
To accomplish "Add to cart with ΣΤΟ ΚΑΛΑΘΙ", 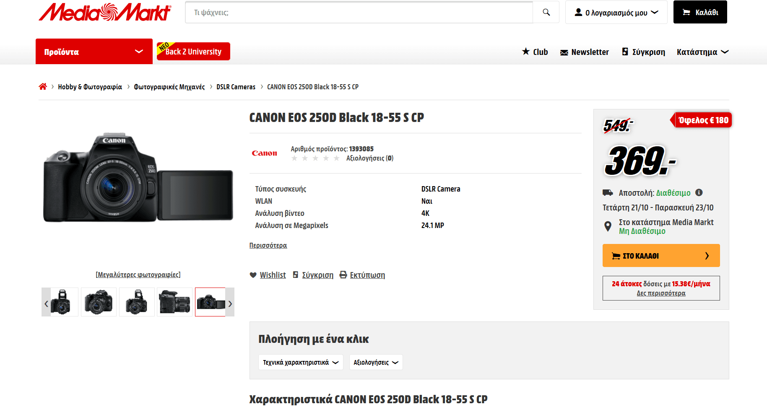I will (661, 255).
